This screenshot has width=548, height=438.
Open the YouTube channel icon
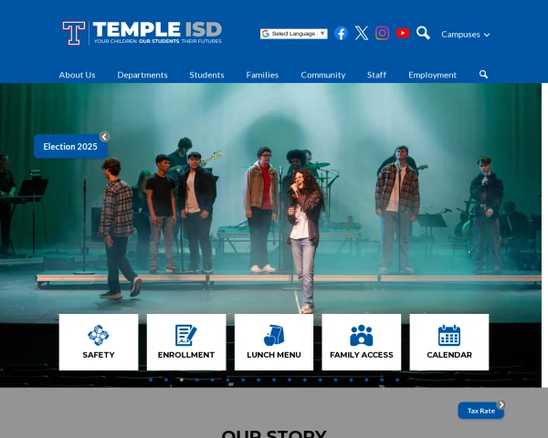[403, 33]
